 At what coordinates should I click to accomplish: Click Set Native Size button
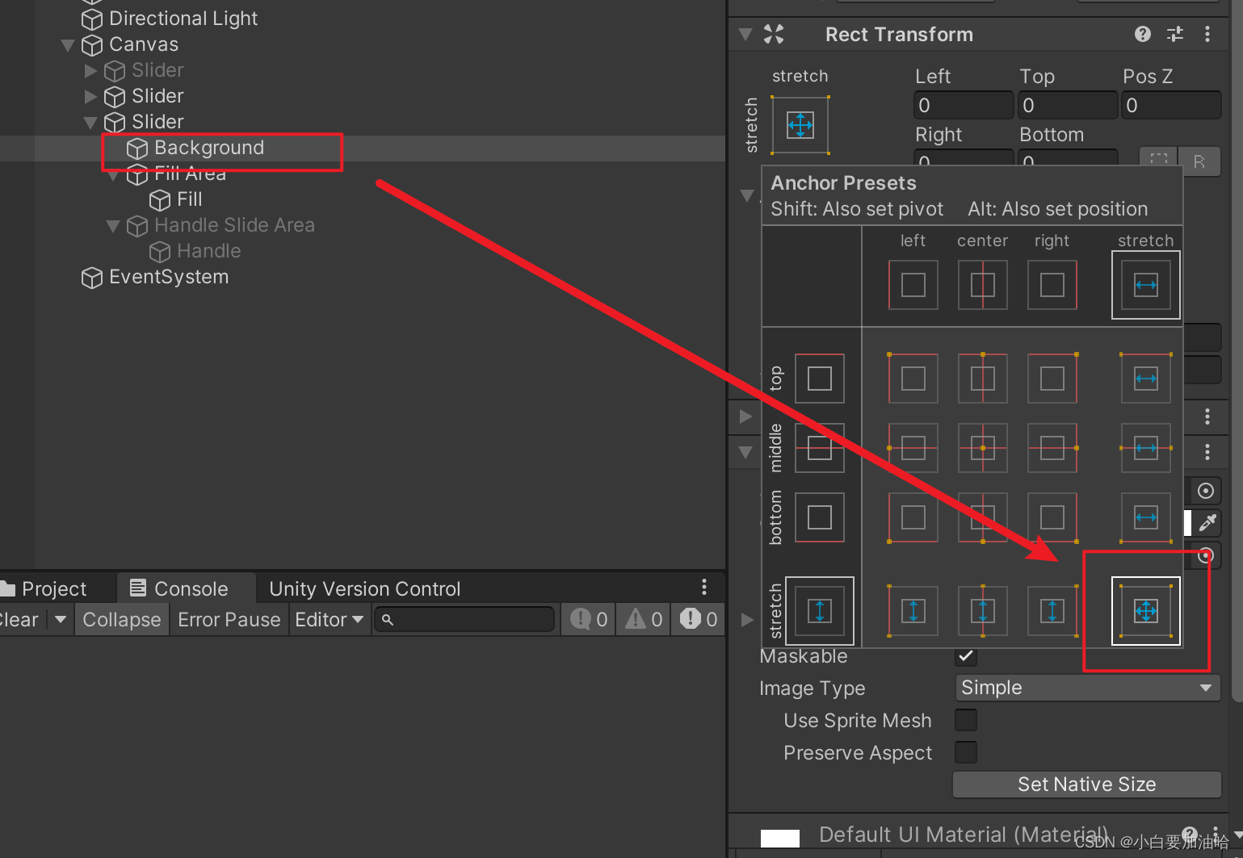(x=1087, y=785)
